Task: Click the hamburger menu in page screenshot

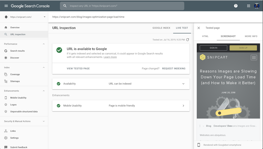Action: coord(254,57)
